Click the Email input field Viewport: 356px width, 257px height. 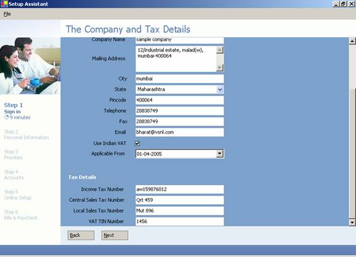(x=180, y=132)
